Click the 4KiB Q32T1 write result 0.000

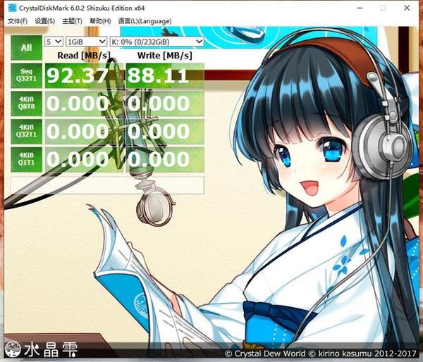(x=165, y=132)
